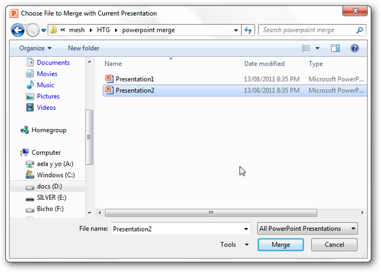This screenshot has width=381, height=272.
Task: Click the Presentation1 PowerPoint file icon
Action: tap(109, 79)
